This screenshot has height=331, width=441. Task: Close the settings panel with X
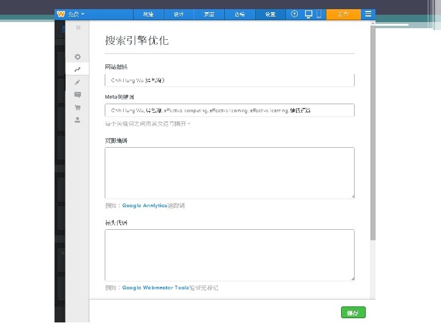coord(78,28)
